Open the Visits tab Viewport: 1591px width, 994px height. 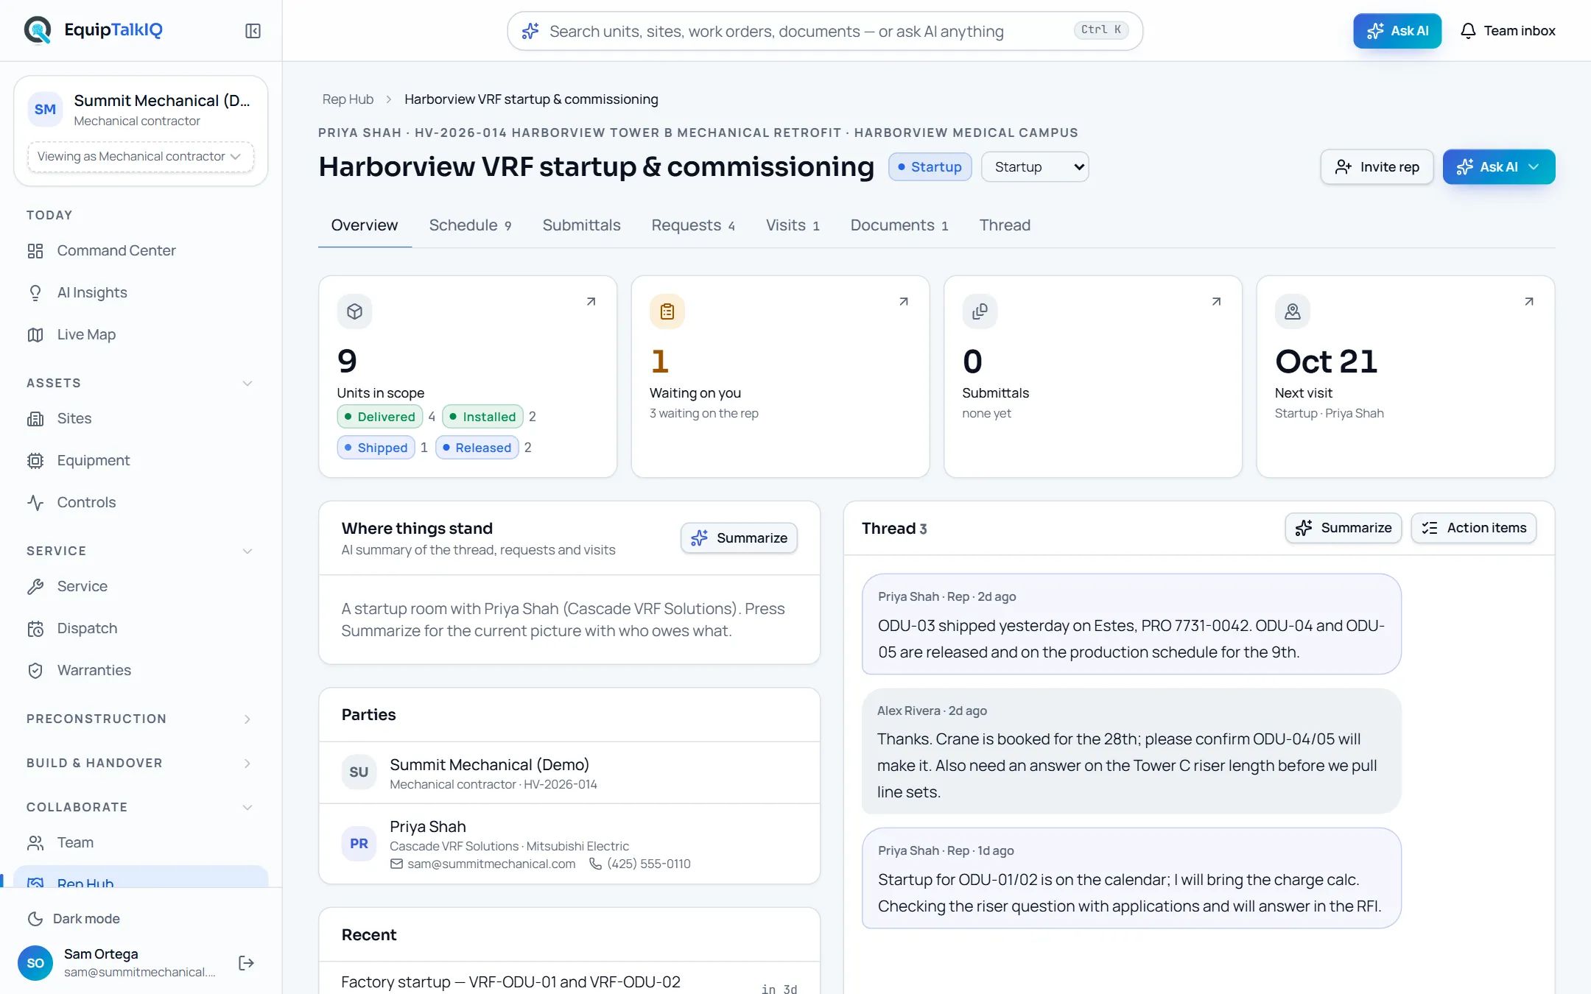pos(793,225)
